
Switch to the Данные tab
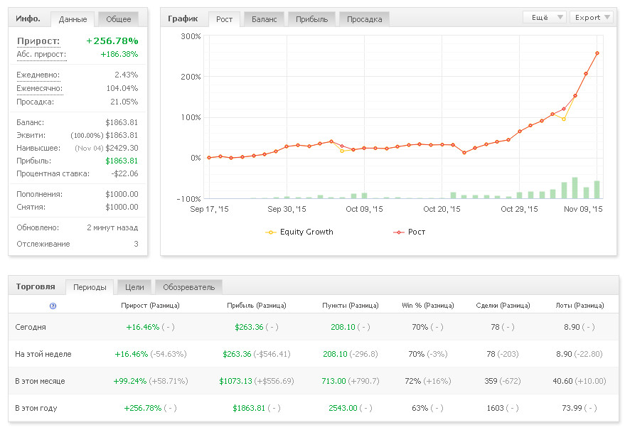[73, 19]
